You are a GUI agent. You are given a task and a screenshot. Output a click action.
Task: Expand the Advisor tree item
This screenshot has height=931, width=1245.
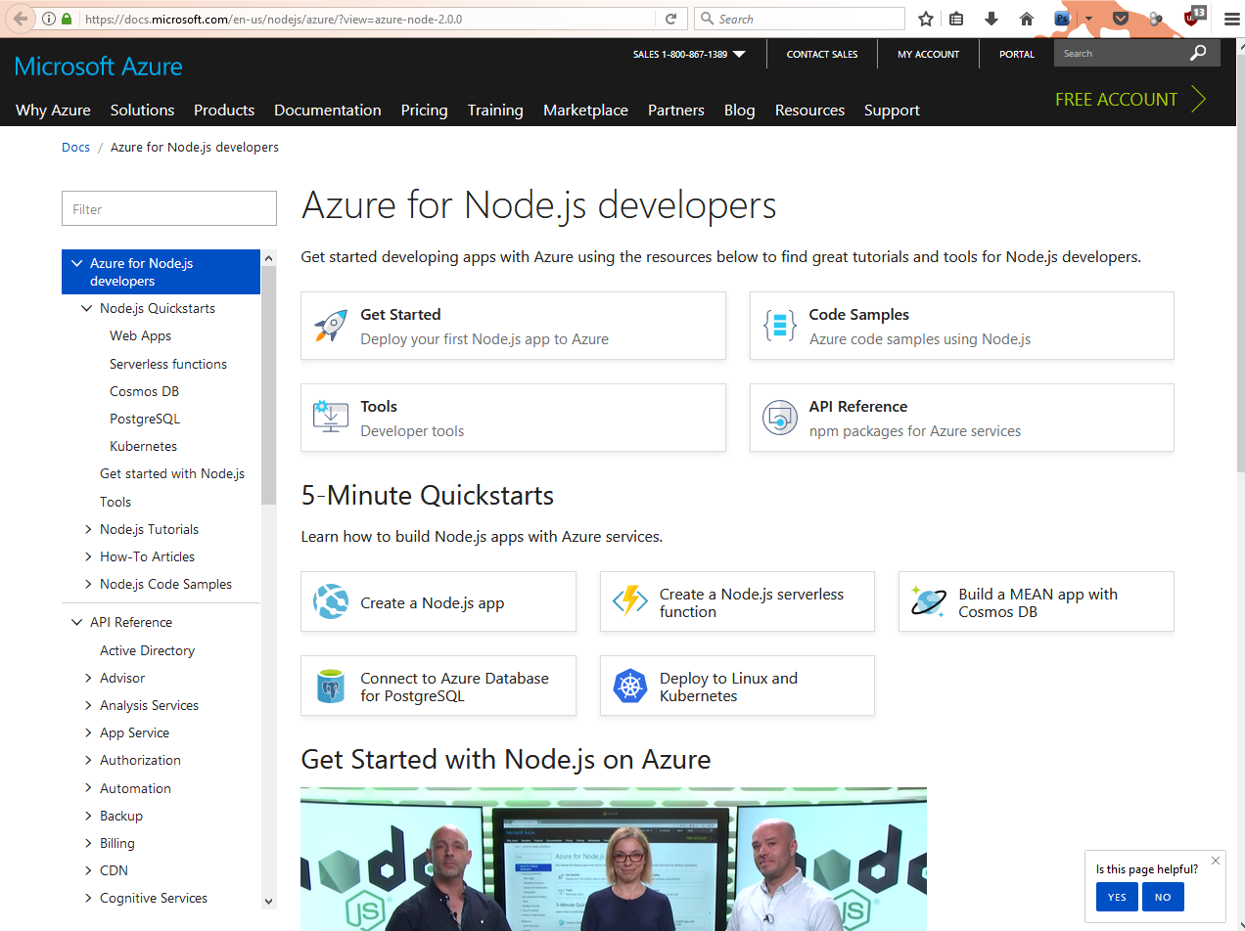coord(88,678)
